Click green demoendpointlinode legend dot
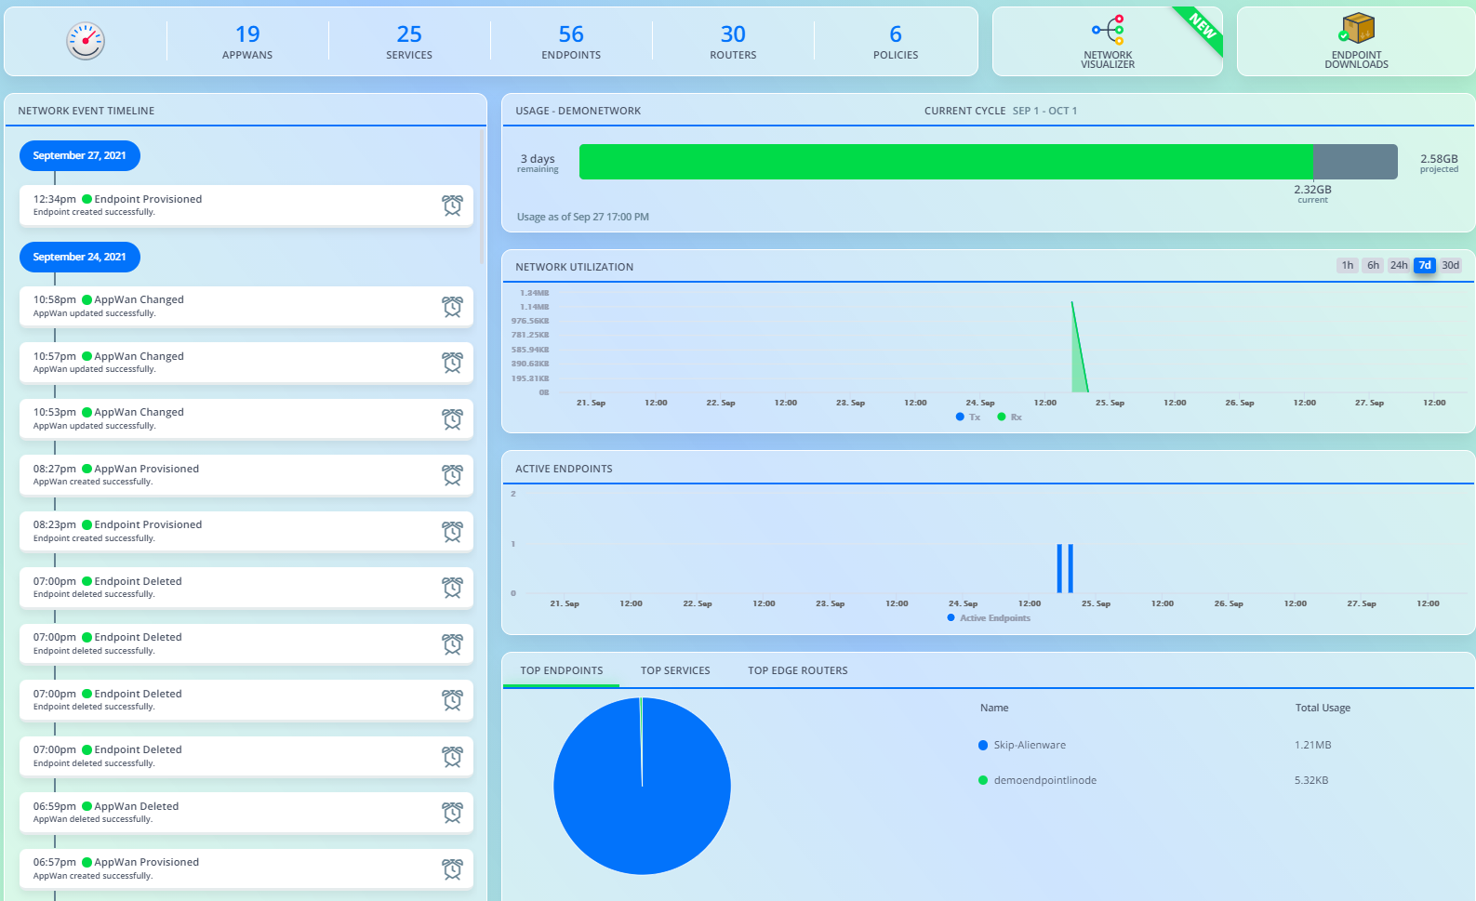The width and height of the screenshot is (1476, 901). (983, 780)
